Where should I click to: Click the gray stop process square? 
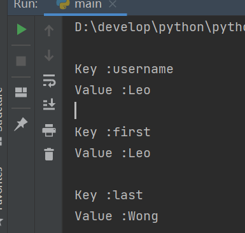tap(21, 61)
